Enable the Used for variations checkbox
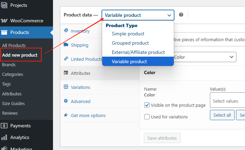The height and width of the screenshot is (150, 245). [147, 117]
